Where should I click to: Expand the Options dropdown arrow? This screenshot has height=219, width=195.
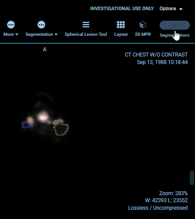pos(181,9)
